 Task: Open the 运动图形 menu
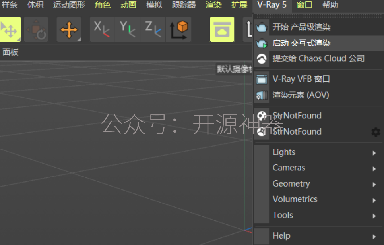[x=69, y=5]
